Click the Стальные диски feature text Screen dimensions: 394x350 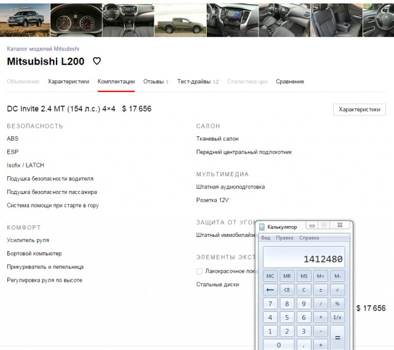(217, 284)
